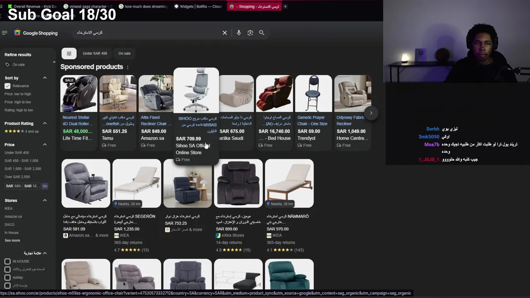Click the SAR Min price input
Screen dimensions: 530x298
click(13, 186)
